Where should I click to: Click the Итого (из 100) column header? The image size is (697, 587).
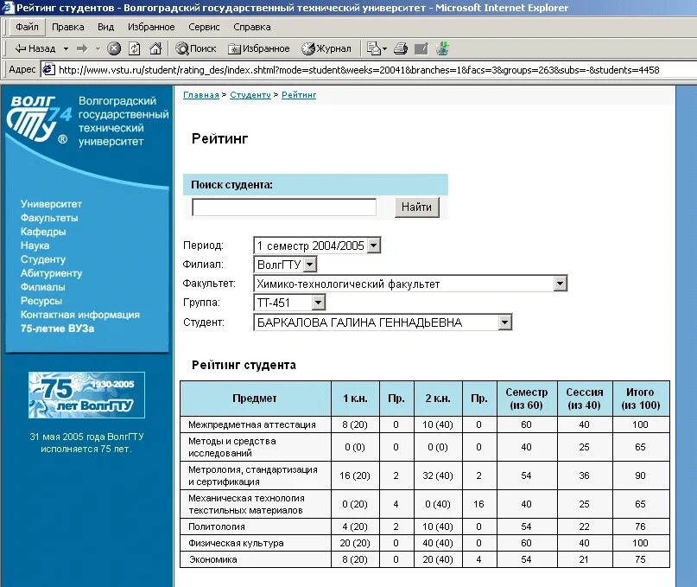pos(641,399)
